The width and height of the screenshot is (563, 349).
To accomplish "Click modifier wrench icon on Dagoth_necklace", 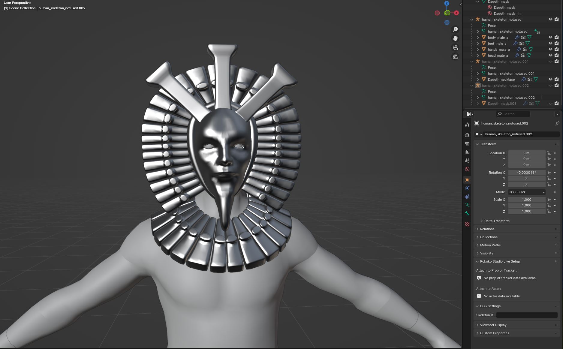I will [523, 80].
